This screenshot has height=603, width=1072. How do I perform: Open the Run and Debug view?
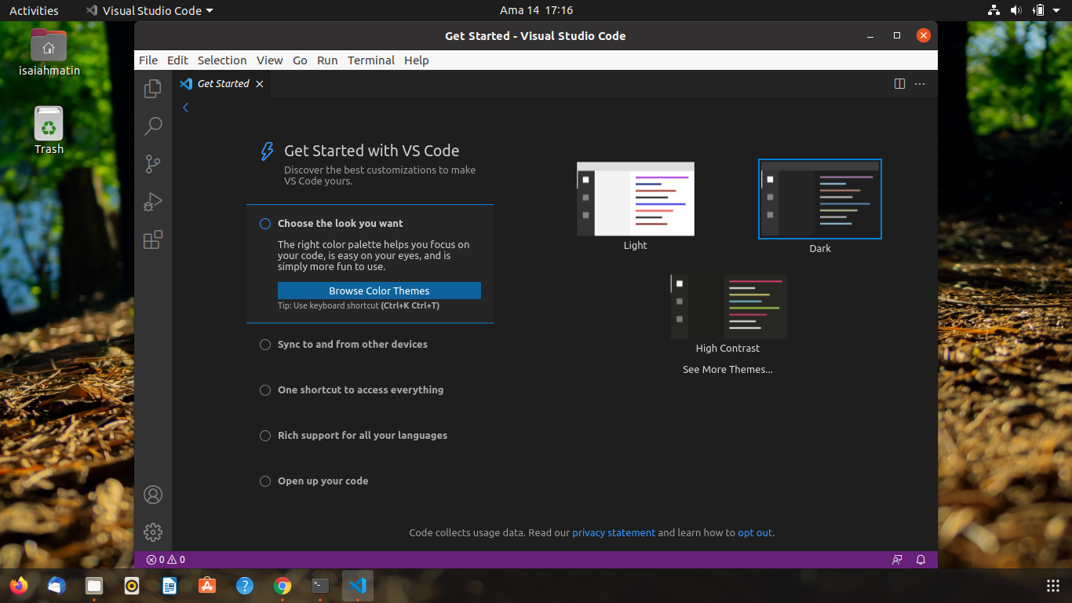click(x=153, y=202)
